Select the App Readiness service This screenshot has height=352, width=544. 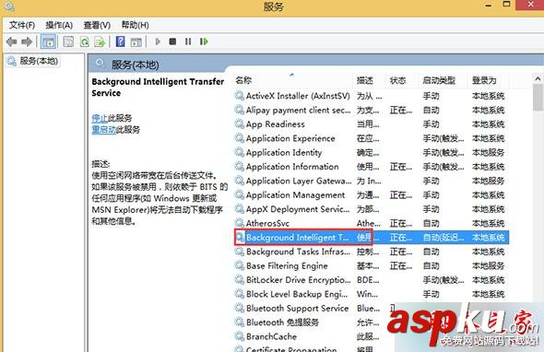[x=372, y=124]
